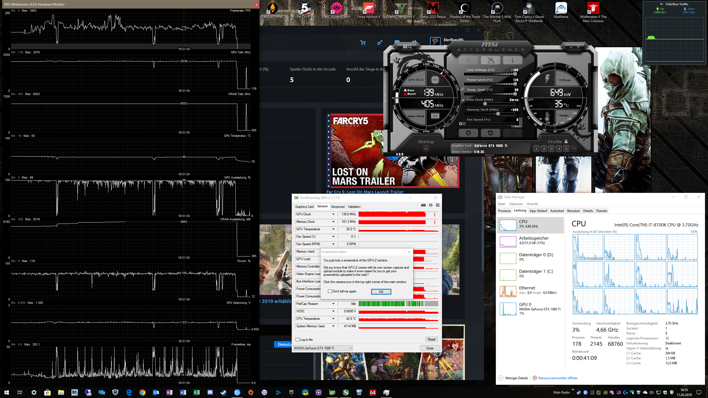Open the GPU-Z hamburger menu icon
This screenshot has width=708, height=398.
(x=438, y=205)
